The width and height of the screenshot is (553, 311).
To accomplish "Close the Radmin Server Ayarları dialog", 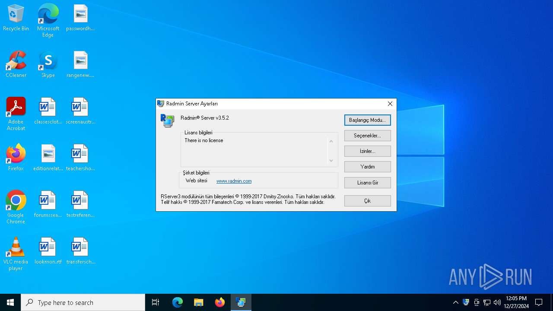I will pyautogui.click(x=390, y=104).
